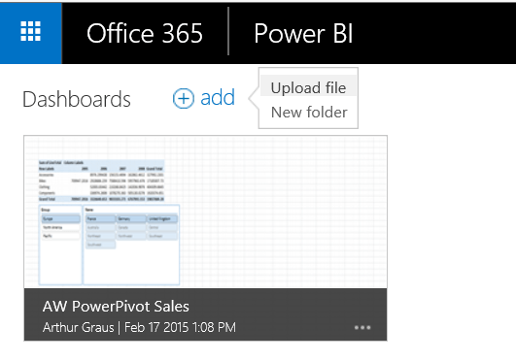The height and width of the screenshot is (361, 516).
Task: Open the Power BI header link
Action: 303,33
